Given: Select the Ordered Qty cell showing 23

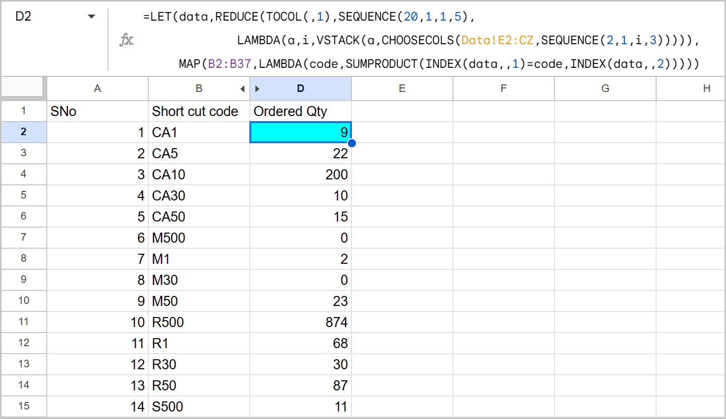Looking at the screenshot, I should [x=301, y=301].
